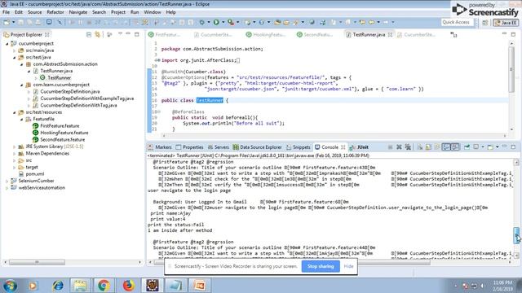The height and width of the screenshot is (293, 522).
Task: Hide the Screencastify sharing notification
Action: 348,266
